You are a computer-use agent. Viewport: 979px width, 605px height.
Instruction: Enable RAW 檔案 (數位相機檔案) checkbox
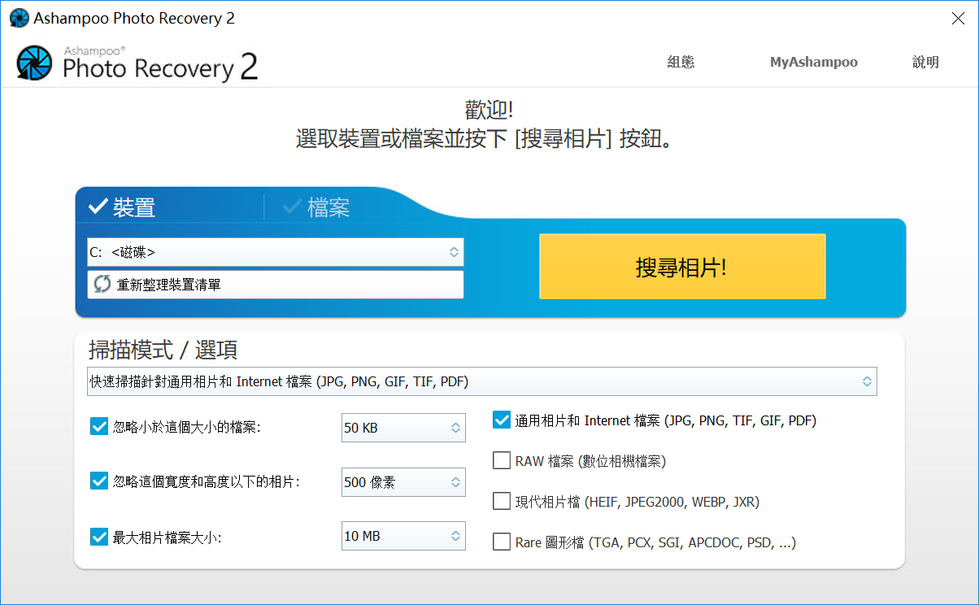[x=502, y=460]
